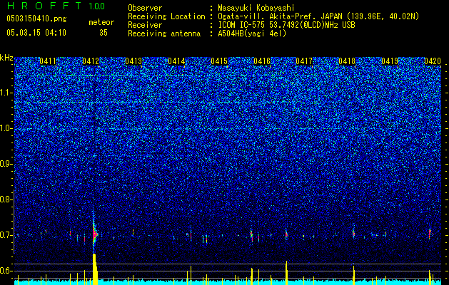Click the 0414 time marker
449x285 pixels.
[x=176, y=61]
